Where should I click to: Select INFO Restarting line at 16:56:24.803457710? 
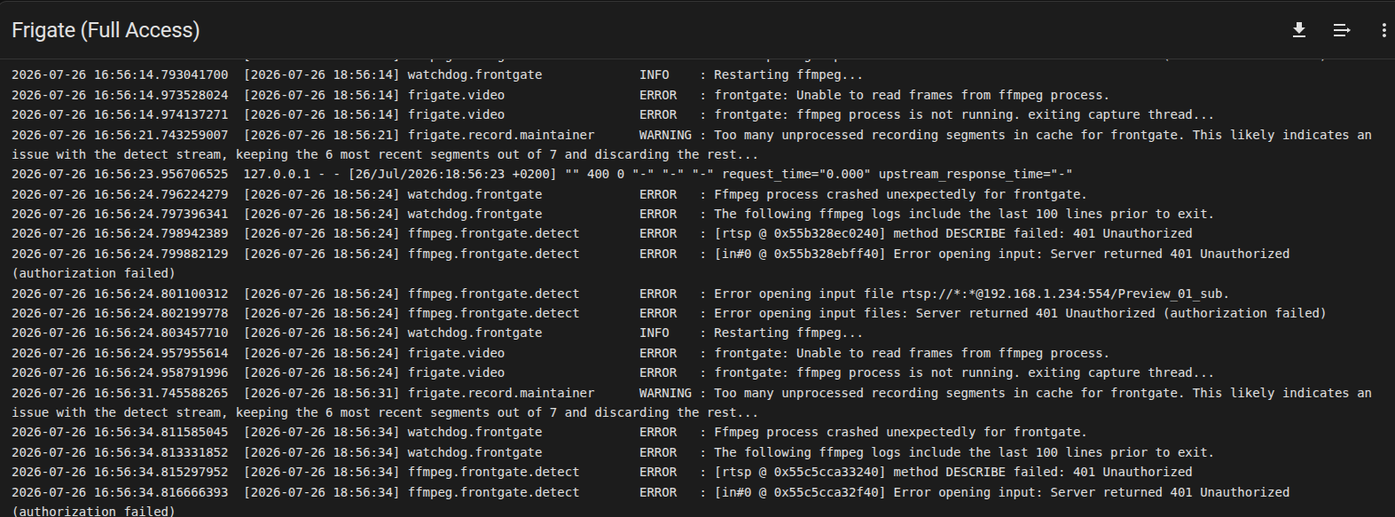[x=437, y=333]
